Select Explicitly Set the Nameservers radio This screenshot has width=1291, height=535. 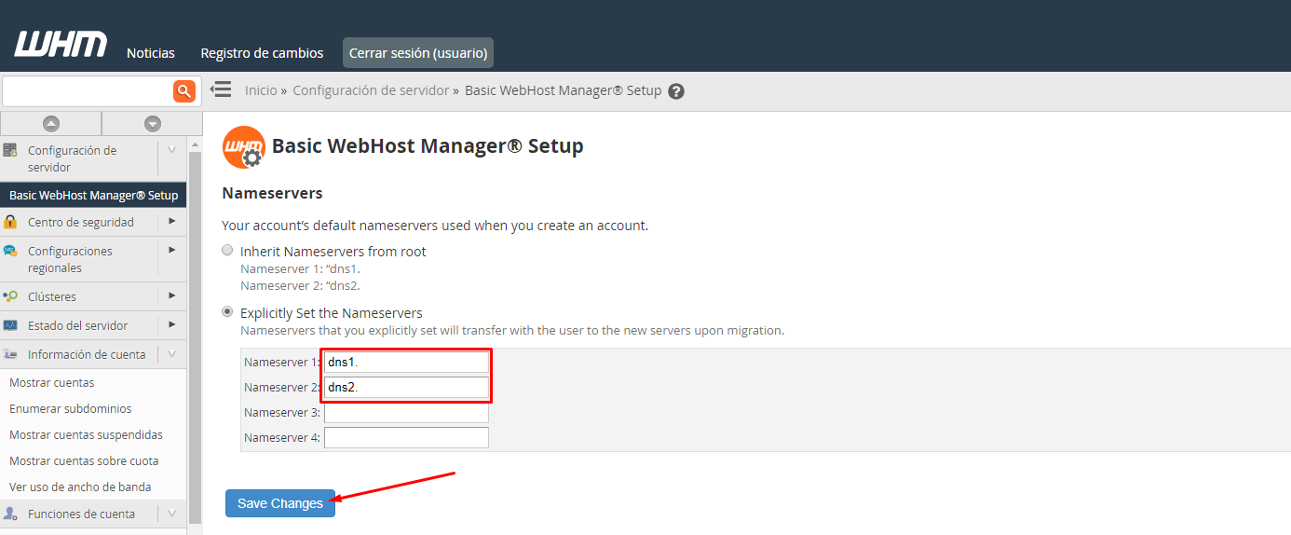click(227, 312)
